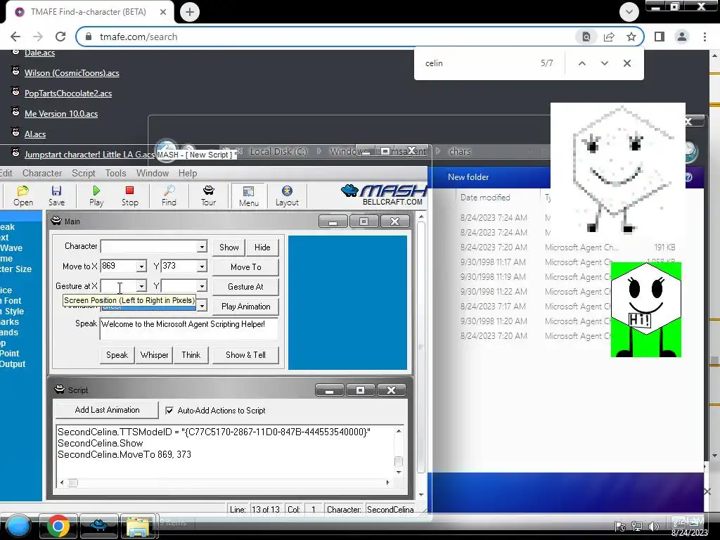Click New folder in Explorer window
This screenshot has width=720, height=540.
pos(468,176)
